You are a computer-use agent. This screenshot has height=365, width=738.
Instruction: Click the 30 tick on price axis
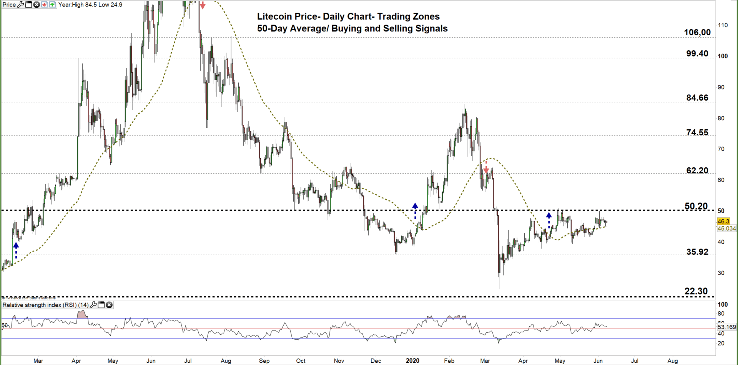(721, 273)
